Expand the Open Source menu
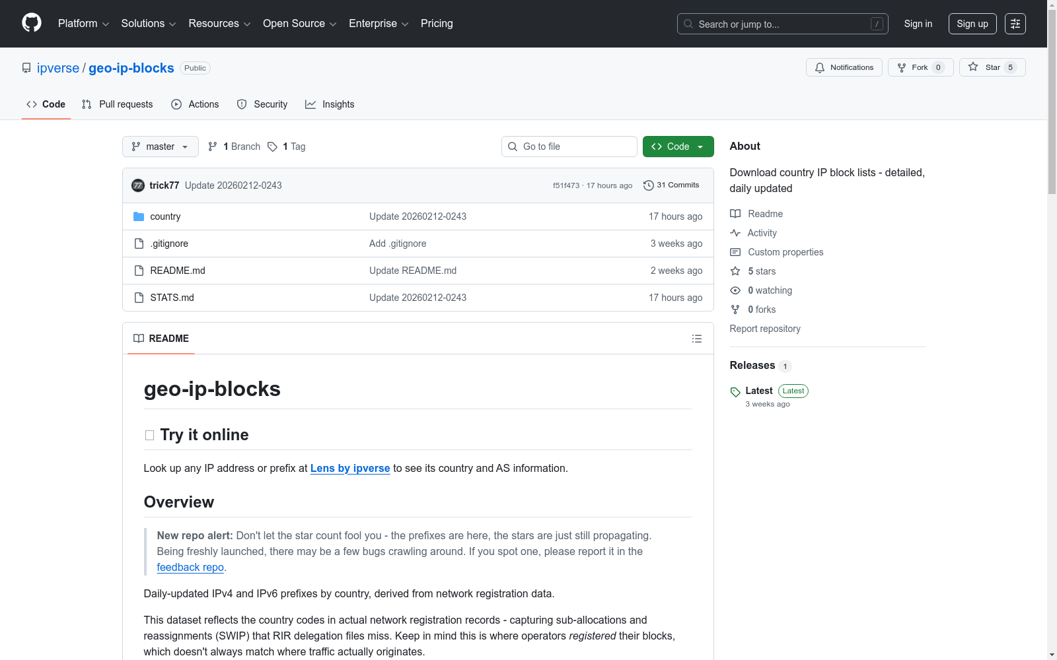Viewport: 1057px width, 660px height. click(300, 24)
